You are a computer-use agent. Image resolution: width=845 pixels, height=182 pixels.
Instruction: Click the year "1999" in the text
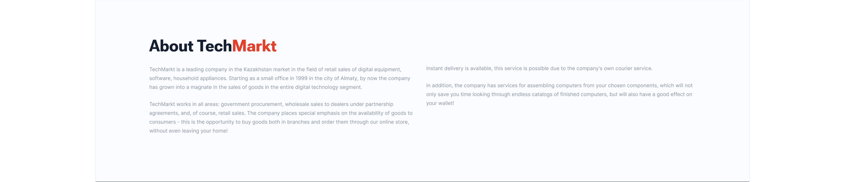click(301, 78)
